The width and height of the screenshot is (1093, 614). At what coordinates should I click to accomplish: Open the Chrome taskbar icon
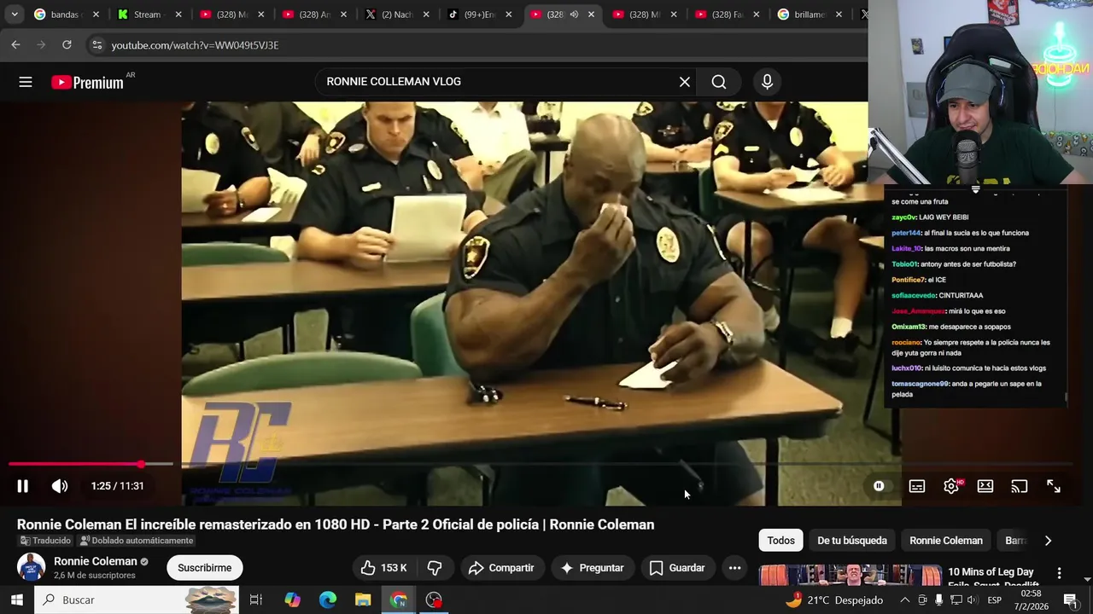(398, 600)
